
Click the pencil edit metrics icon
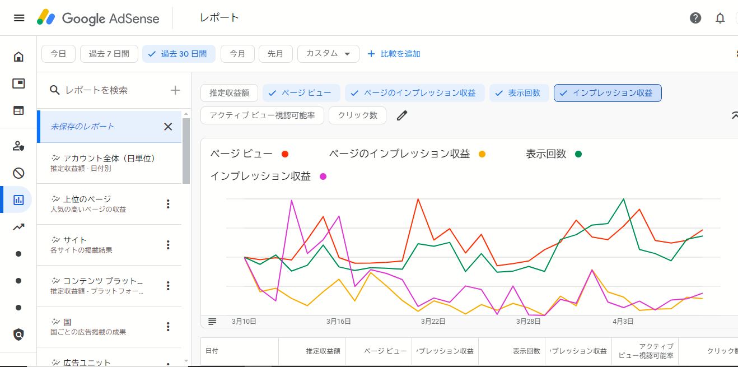[402, 115]
